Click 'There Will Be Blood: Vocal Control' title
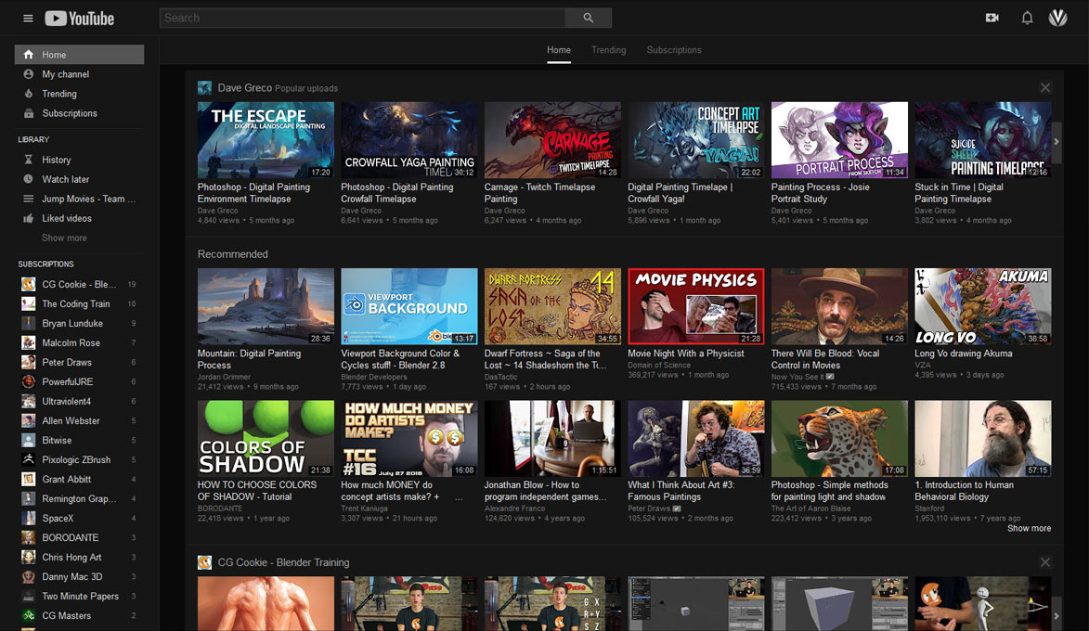Image resolution: width=1089 pixels, height=631 pixels. [x=825, y=359]
